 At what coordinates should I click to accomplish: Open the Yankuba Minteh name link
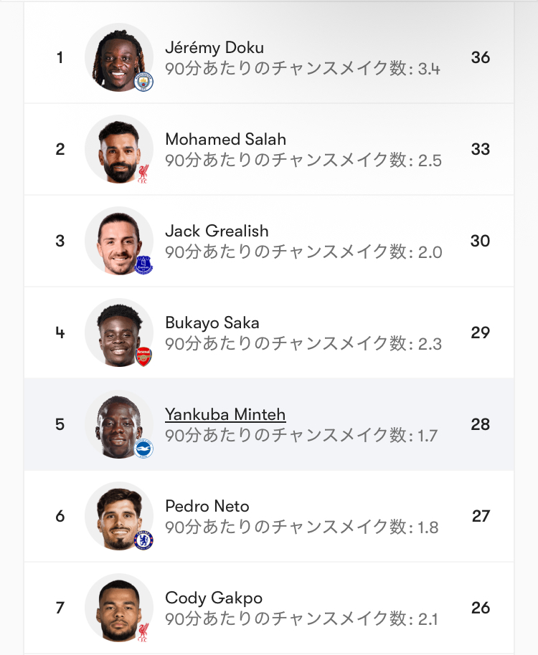point(225,414)
